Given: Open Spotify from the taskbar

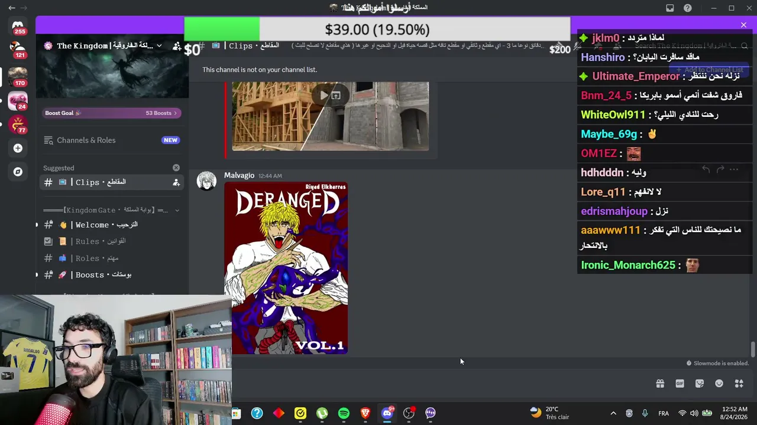Looking at the screenshot, I should click(344, 413).
